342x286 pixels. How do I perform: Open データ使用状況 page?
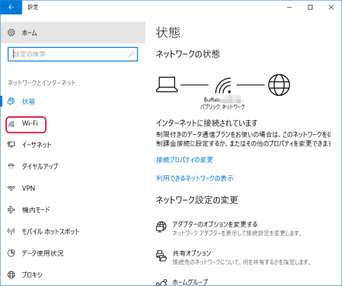[x=42, y=253]
